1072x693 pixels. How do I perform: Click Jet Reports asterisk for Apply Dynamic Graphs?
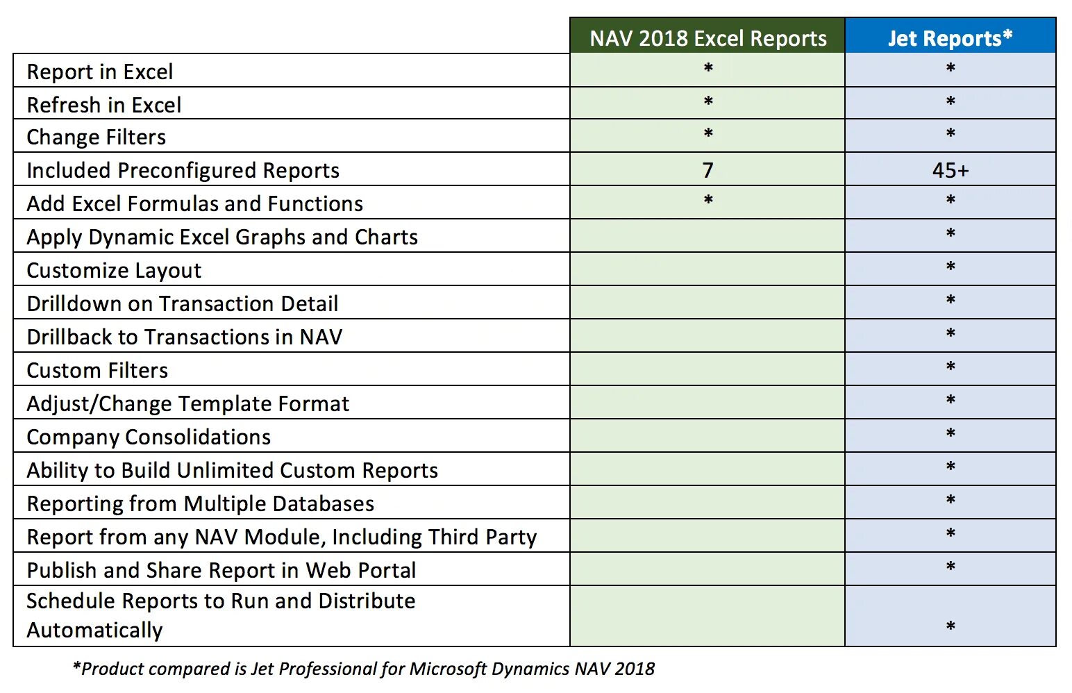tap(950, 233)
